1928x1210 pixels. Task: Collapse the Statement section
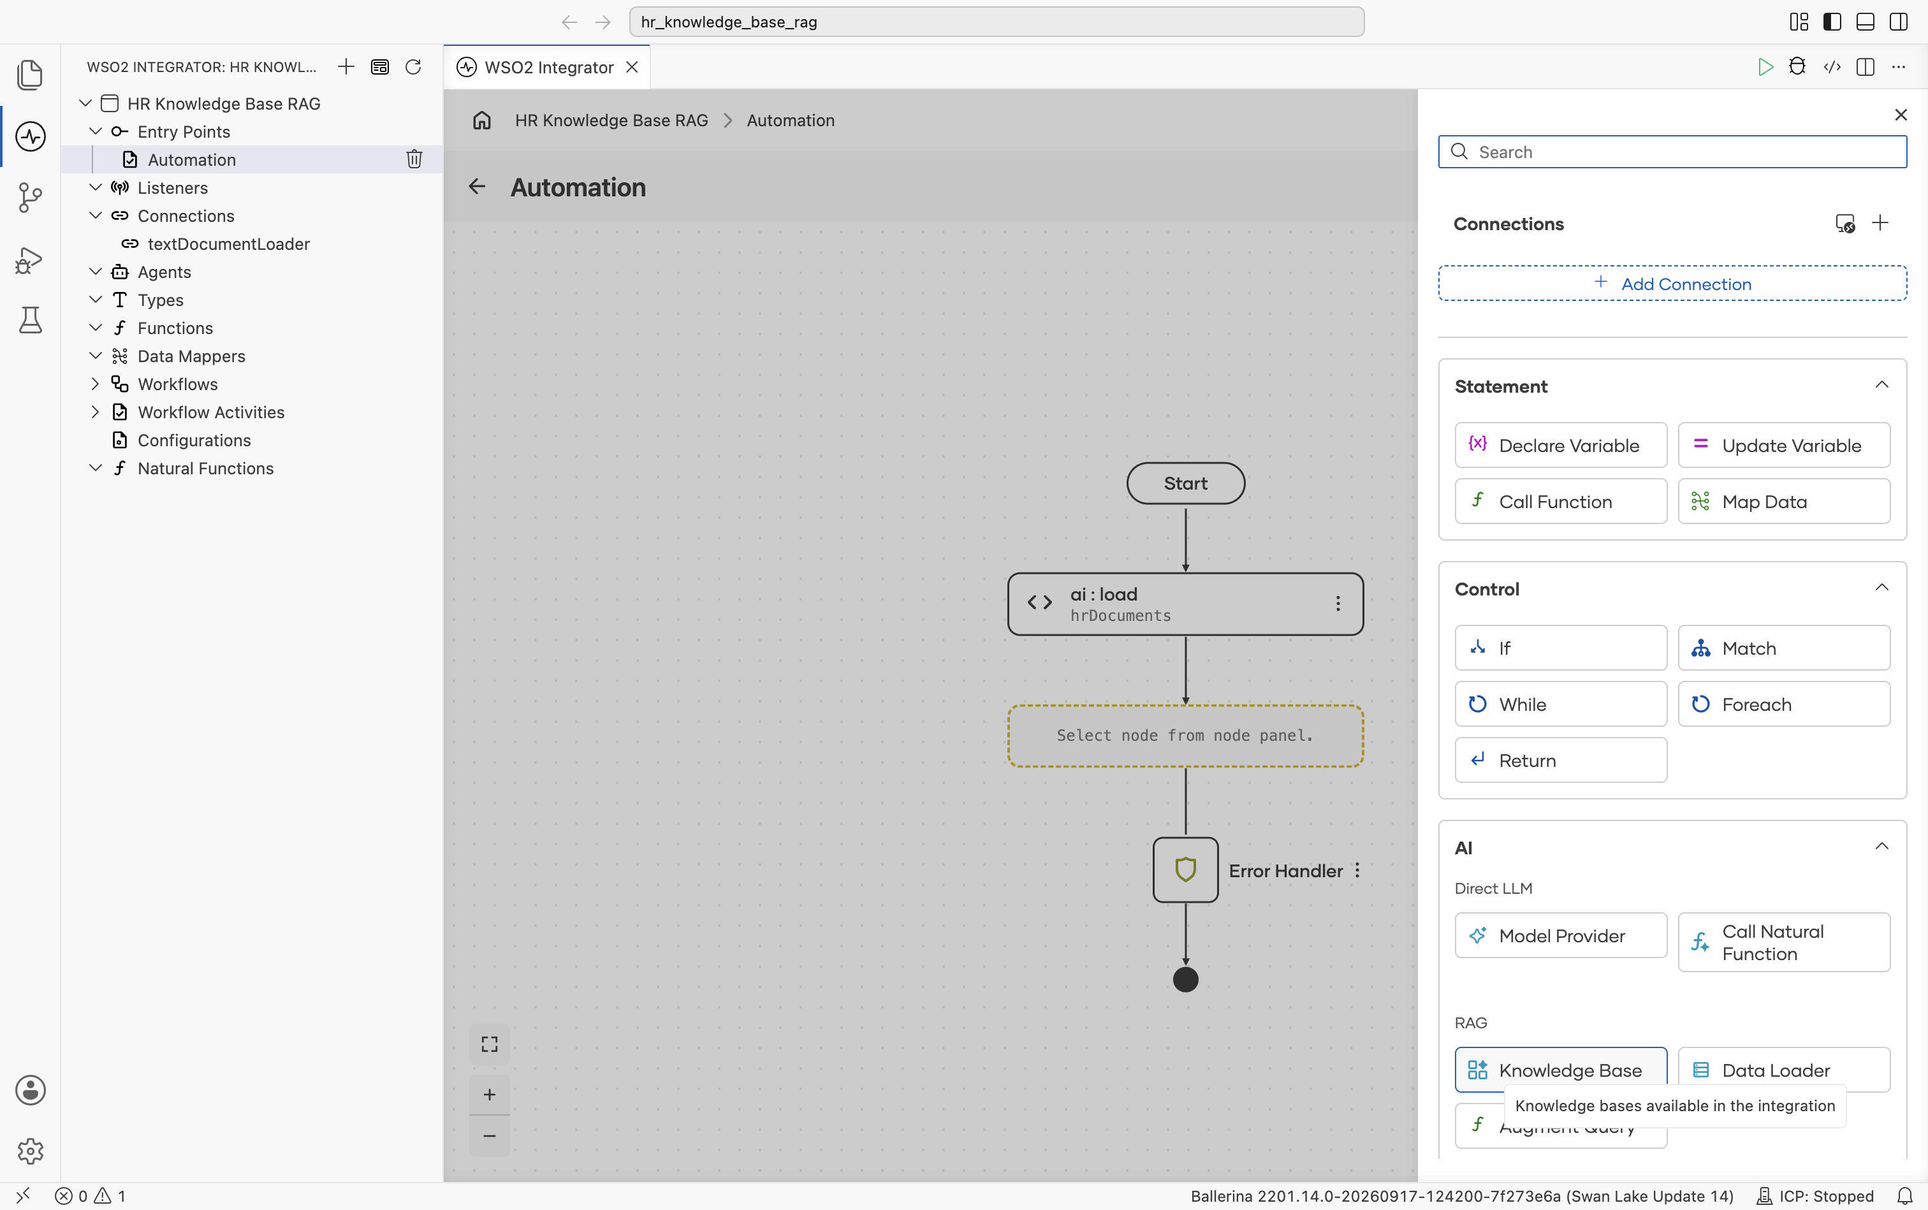pos(1881,385)
